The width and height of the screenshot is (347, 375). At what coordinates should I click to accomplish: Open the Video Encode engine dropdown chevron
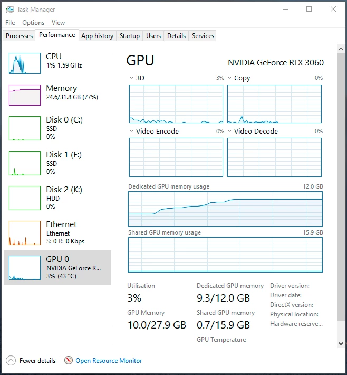click(131, 131)
